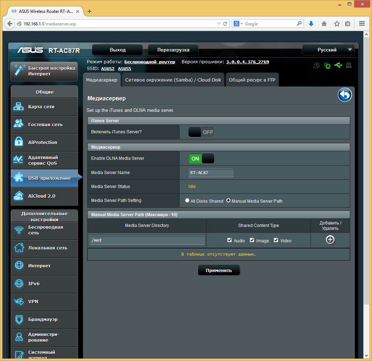Click the Media Server Name field
Image resolution: width=372 pixels, height=361 pixels.
click(x=211, y=173)
